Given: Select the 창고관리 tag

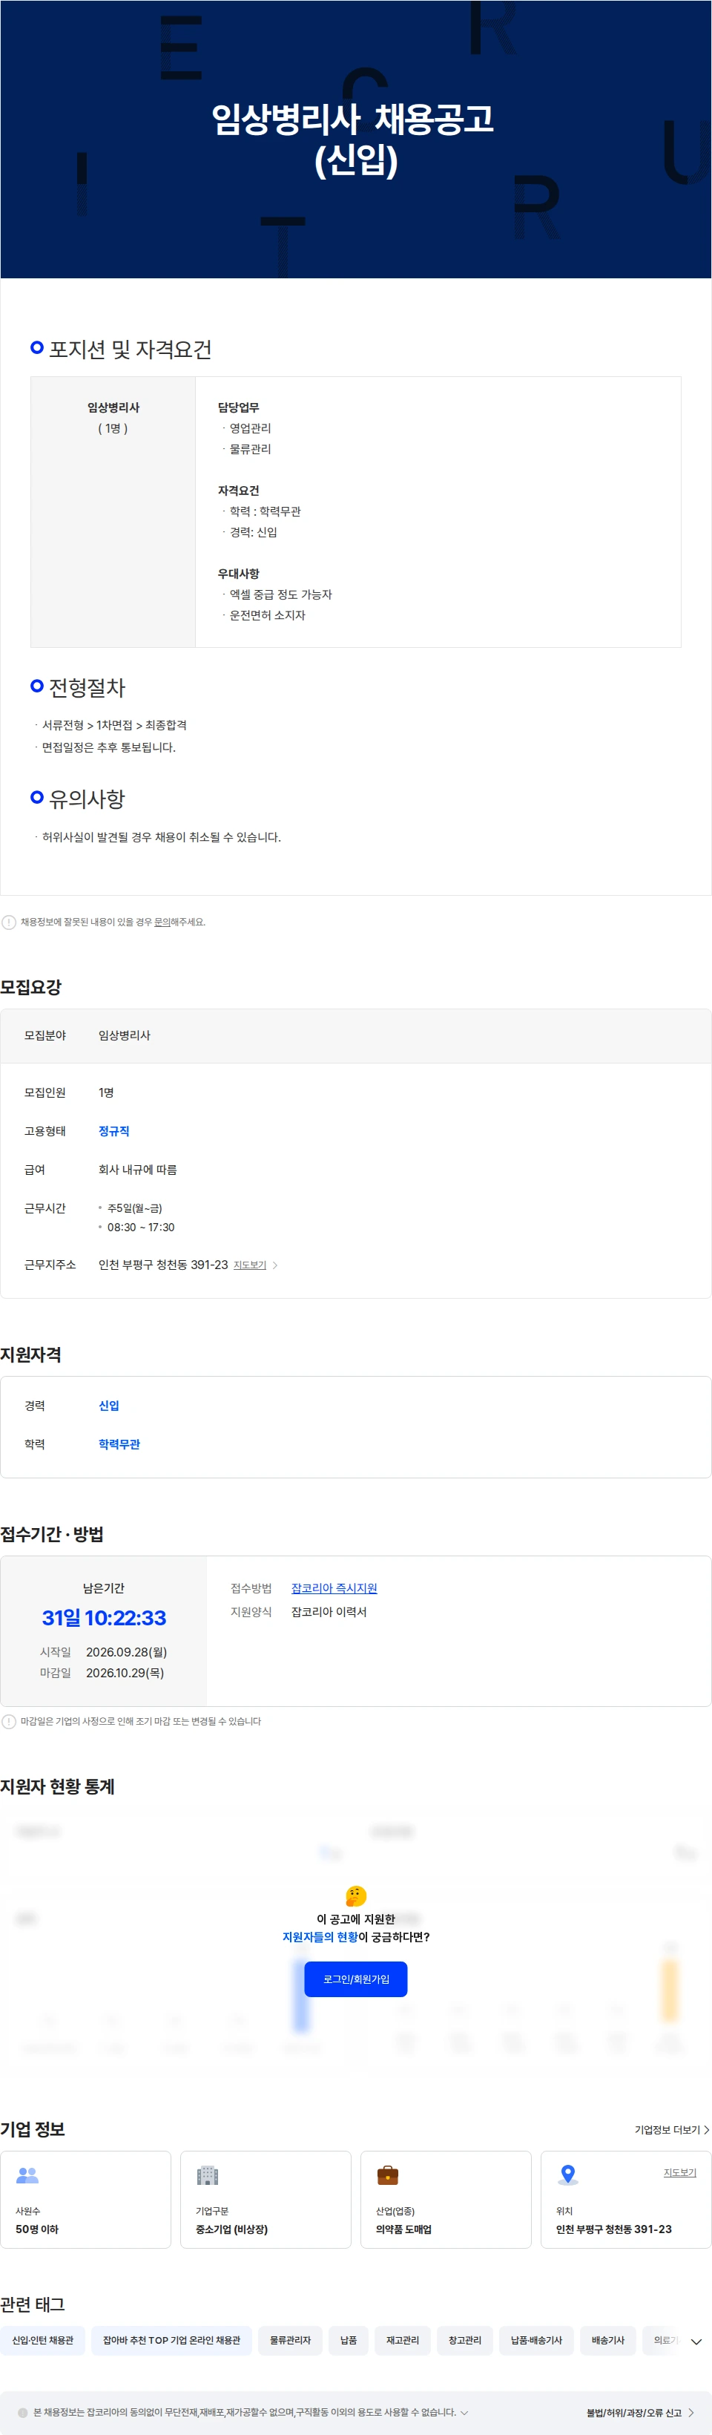Looking at the screenshot, I should [464, 2339].
